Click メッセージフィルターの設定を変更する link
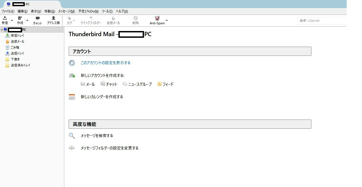Viewport: 362px width, 187px height. pyautogui.click(x=110, y=148)
